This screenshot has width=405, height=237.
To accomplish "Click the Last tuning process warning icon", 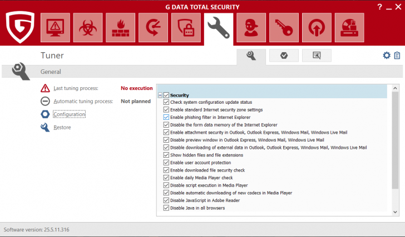I will tap(45, 88).
